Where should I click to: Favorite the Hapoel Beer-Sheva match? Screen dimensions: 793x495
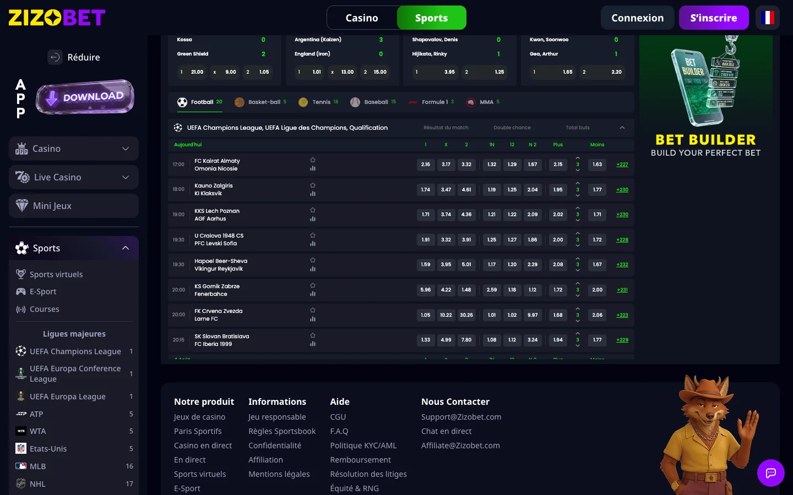pyautogui.click(x=313, y=260)
